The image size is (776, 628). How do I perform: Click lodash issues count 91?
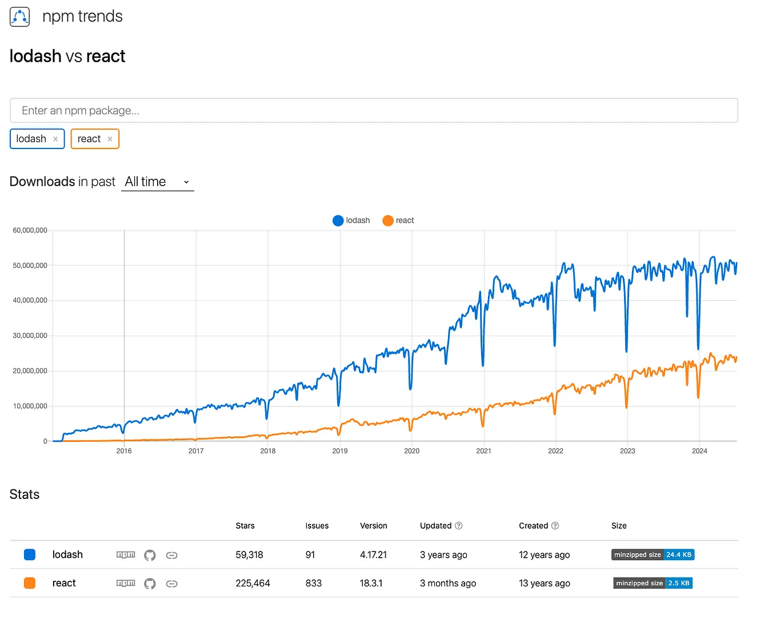[x=310, y=554]
